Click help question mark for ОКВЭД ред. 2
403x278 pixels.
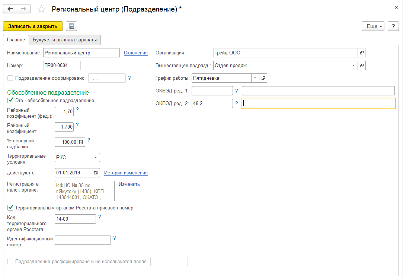[236, 103]
